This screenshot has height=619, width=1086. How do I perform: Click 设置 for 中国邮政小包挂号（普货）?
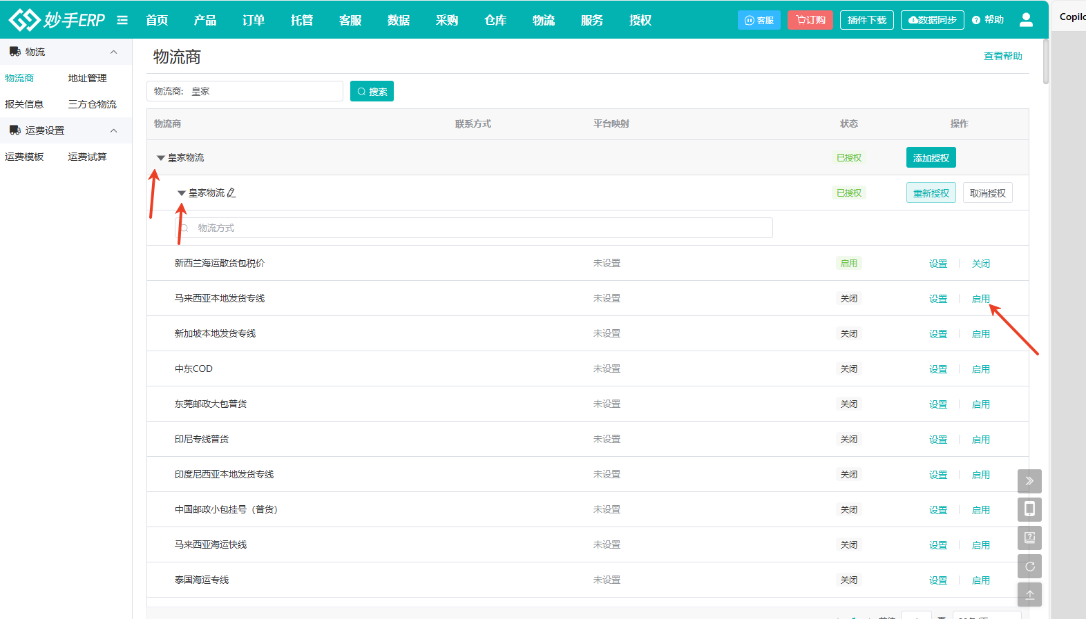[938, 510]
